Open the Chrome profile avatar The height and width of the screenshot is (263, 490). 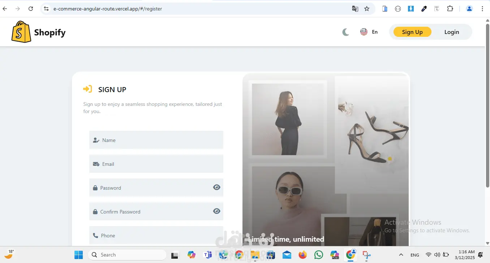[x=469, y=9]
